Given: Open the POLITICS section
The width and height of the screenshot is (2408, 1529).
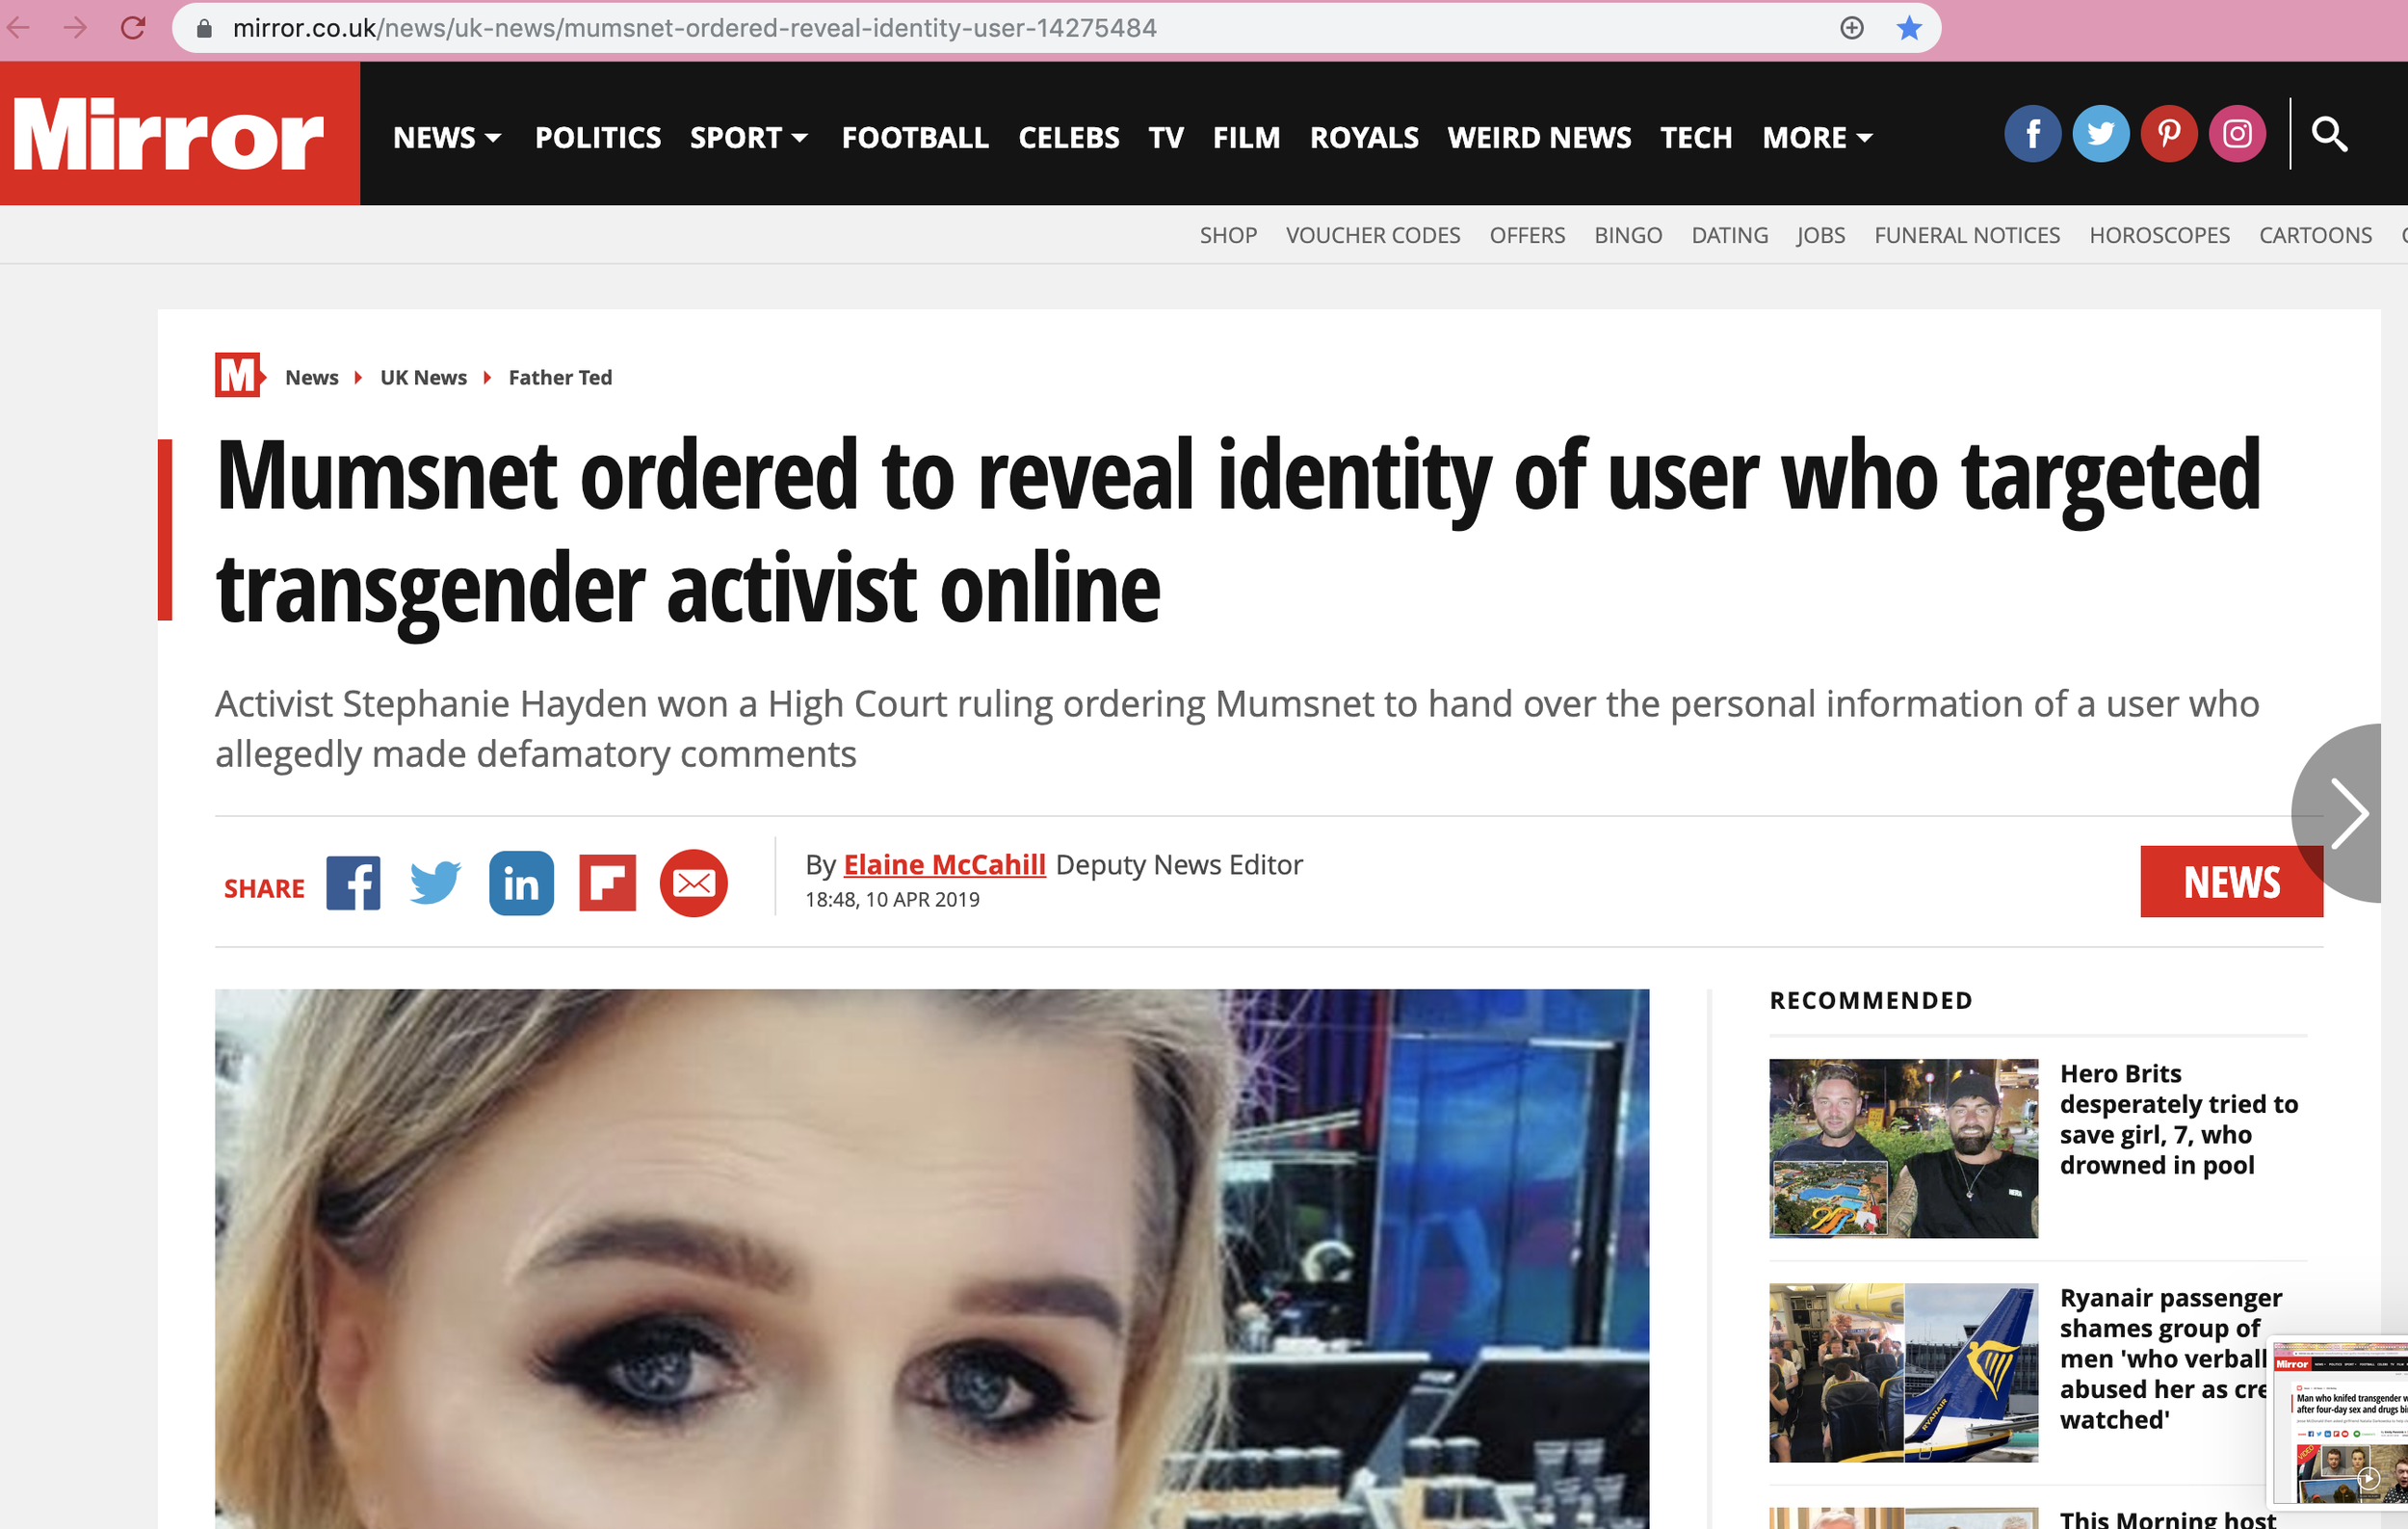Looking at the screenshot, I should [597, 137].
